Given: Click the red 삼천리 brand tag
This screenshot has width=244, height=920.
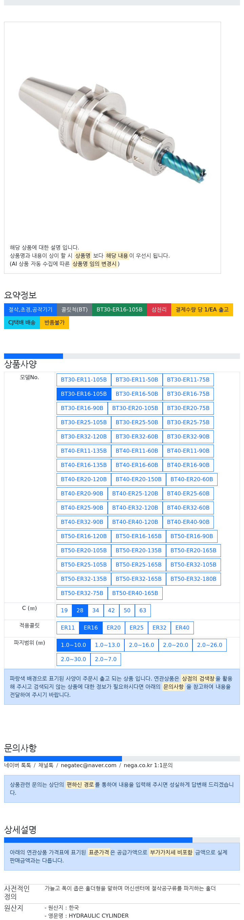Looking at the screenshot, I should coord(159,310).
